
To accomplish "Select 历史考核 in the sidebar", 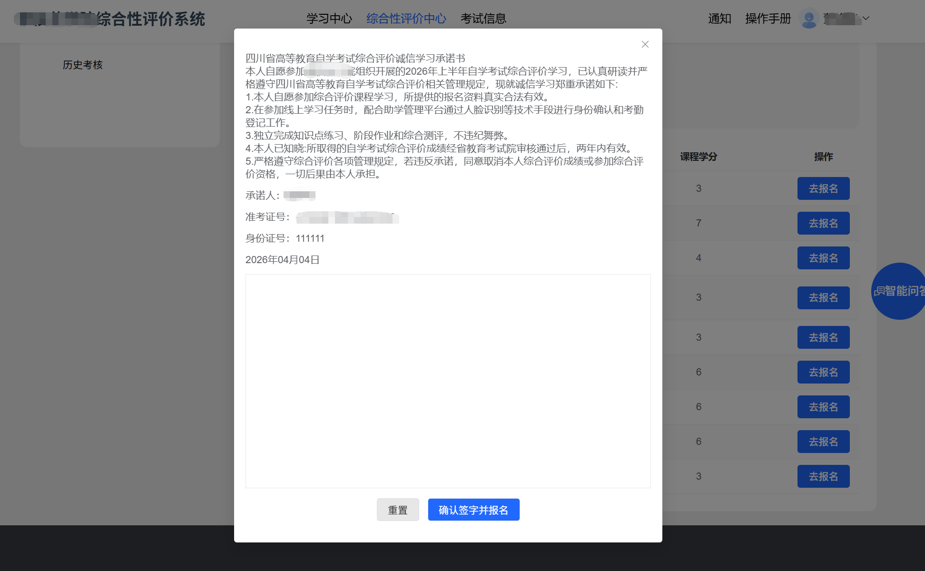I will [x=83, y=65].
